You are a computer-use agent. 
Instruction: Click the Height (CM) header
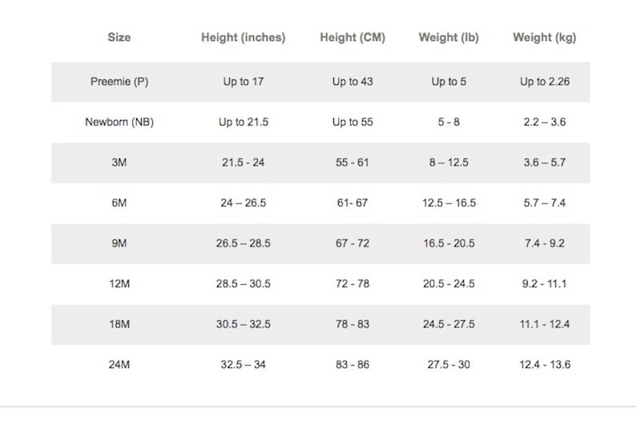pos(352,38)
